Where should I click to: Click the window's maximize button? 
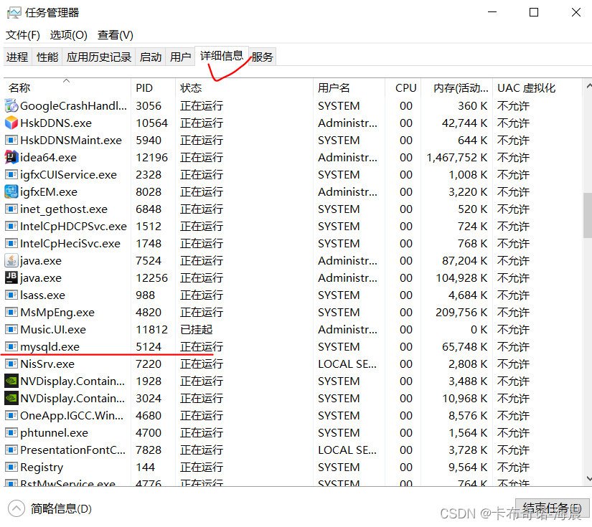pyautogui.click(x=534, y=12)
